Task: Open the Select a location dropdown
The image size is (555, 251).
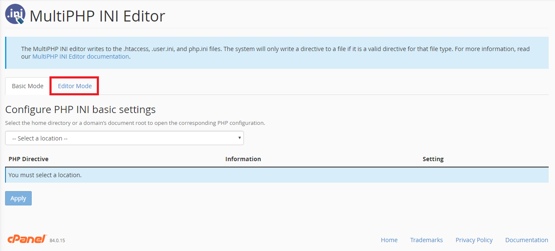Action: (124, 138)
